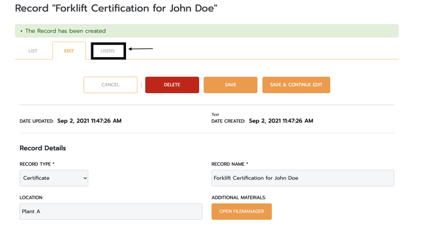Click into the Record Name input field
The width and height of the screenshot is (427, 226).
tap(303, 178)
